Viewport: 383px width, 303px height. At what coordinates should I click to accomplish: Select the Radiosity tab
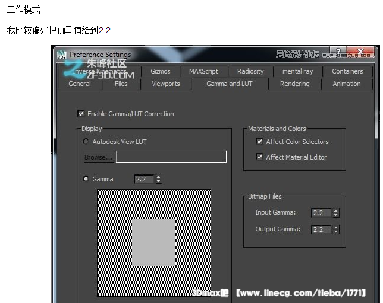[250, 71]
